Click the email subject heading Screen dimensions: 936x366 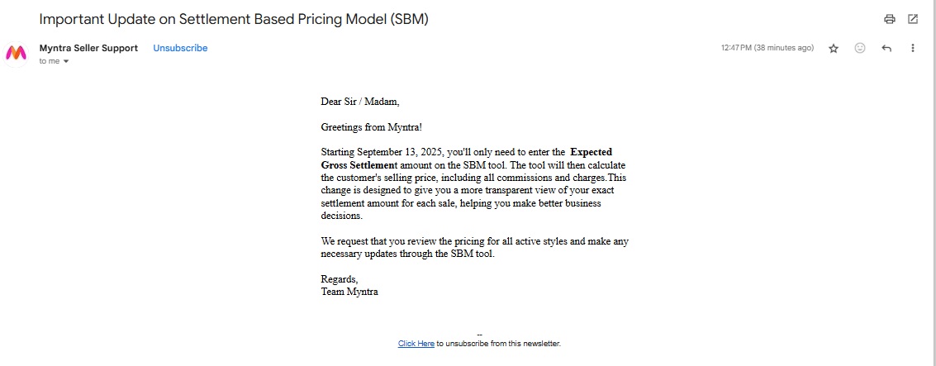coord(234,19)
